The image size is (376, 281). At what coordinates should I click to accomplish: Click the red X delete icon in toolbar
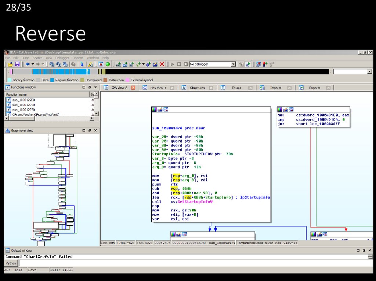coord(162,64)
